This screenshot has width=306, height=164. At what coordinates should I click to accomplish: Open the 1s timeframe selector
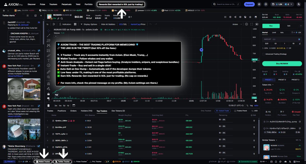[47, 24]
